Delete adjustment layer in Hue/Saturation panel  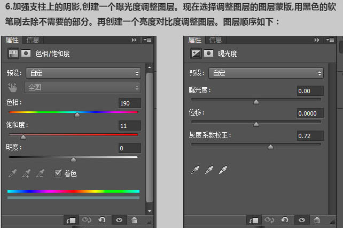[x=134, y=220]
